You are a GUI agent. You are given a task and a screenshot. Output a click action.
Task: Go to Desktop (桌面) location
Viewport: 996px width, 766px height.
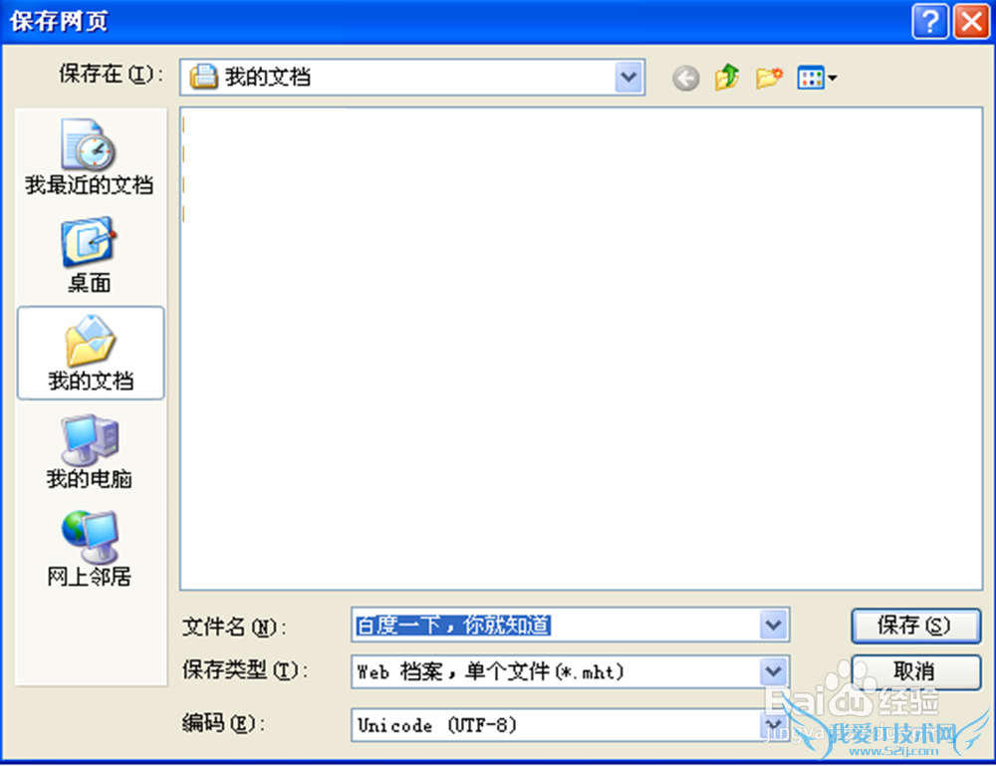90,255
